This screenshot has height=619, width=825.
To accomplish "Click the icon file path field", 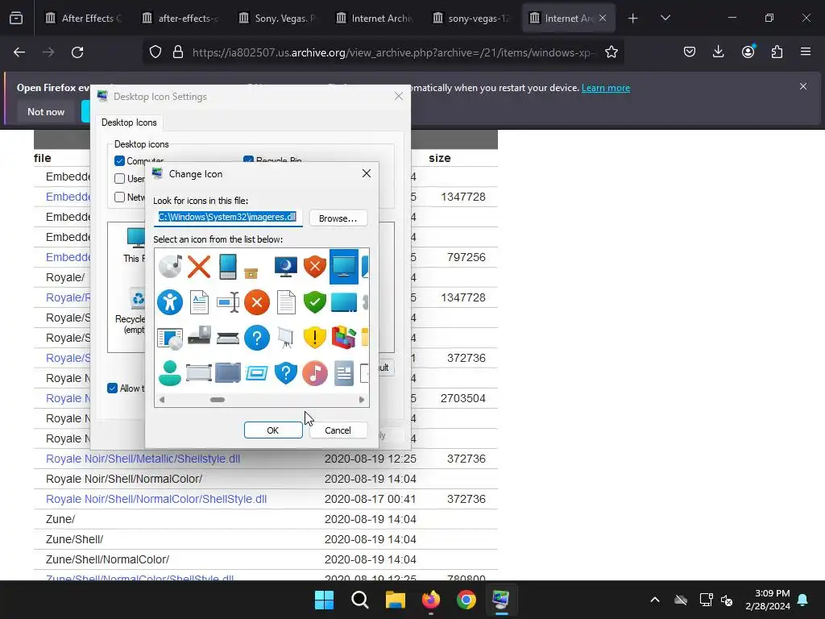I will coord(228,217).
